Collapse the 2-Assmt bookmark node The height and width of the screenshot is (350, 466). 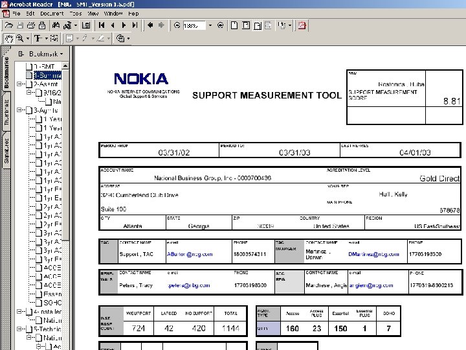(x=19, y=84)
